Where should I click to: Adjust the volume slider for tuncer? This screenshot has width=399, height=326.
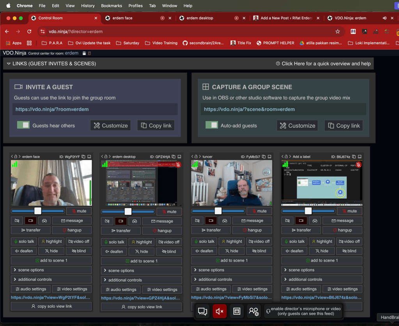point(218,211)
